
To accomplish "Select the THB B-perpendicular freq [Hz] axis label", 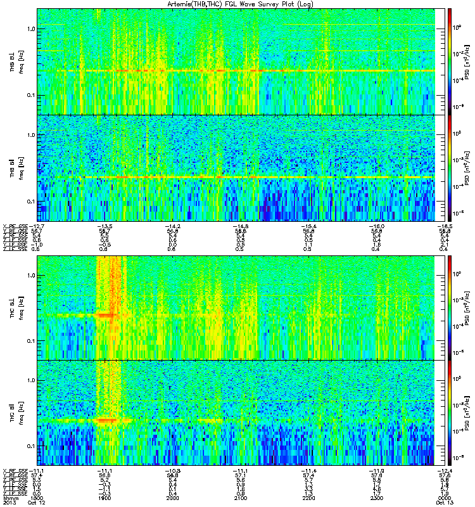I will point(17,61).
